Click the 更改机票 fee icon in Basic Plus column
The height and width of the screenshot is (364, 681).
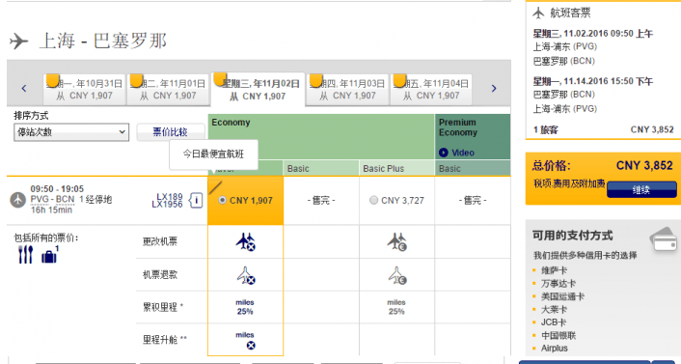[396, 241]
